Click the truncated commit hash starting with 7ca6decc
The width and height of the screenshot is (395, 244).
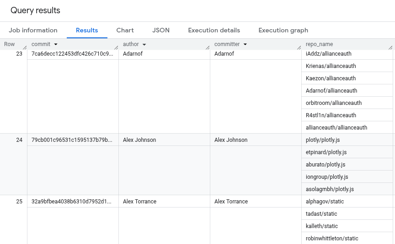tap(72, 54)
